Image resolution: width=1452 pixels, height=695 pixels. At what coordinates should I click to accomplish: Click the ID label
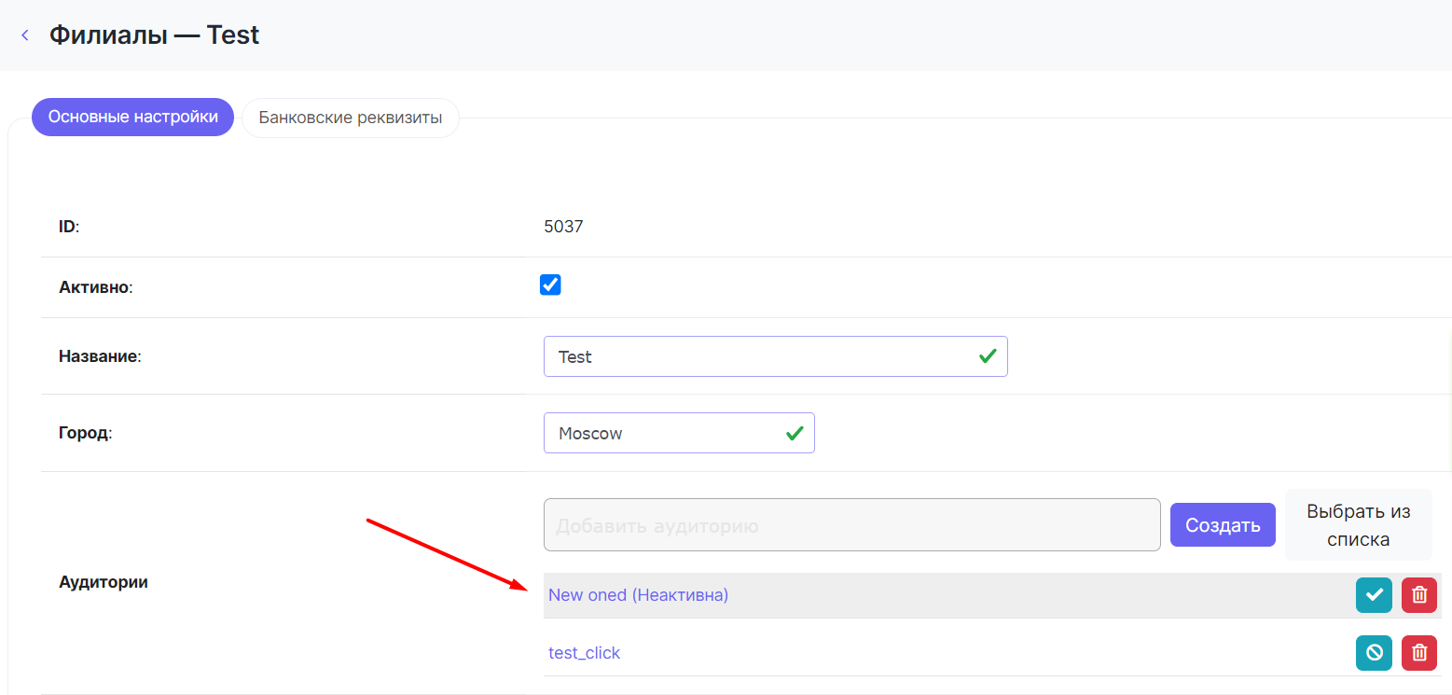pos(69,227)
